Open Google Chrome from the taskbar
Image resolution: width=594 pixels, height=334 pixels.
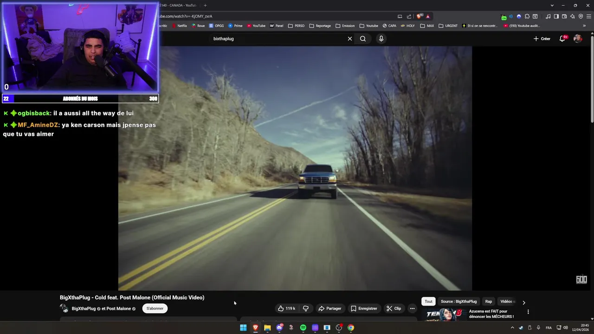click(x=351, y=328)
